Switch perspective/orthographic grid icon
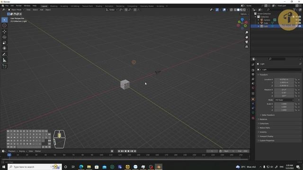303x170 pixels. (247, 47)
